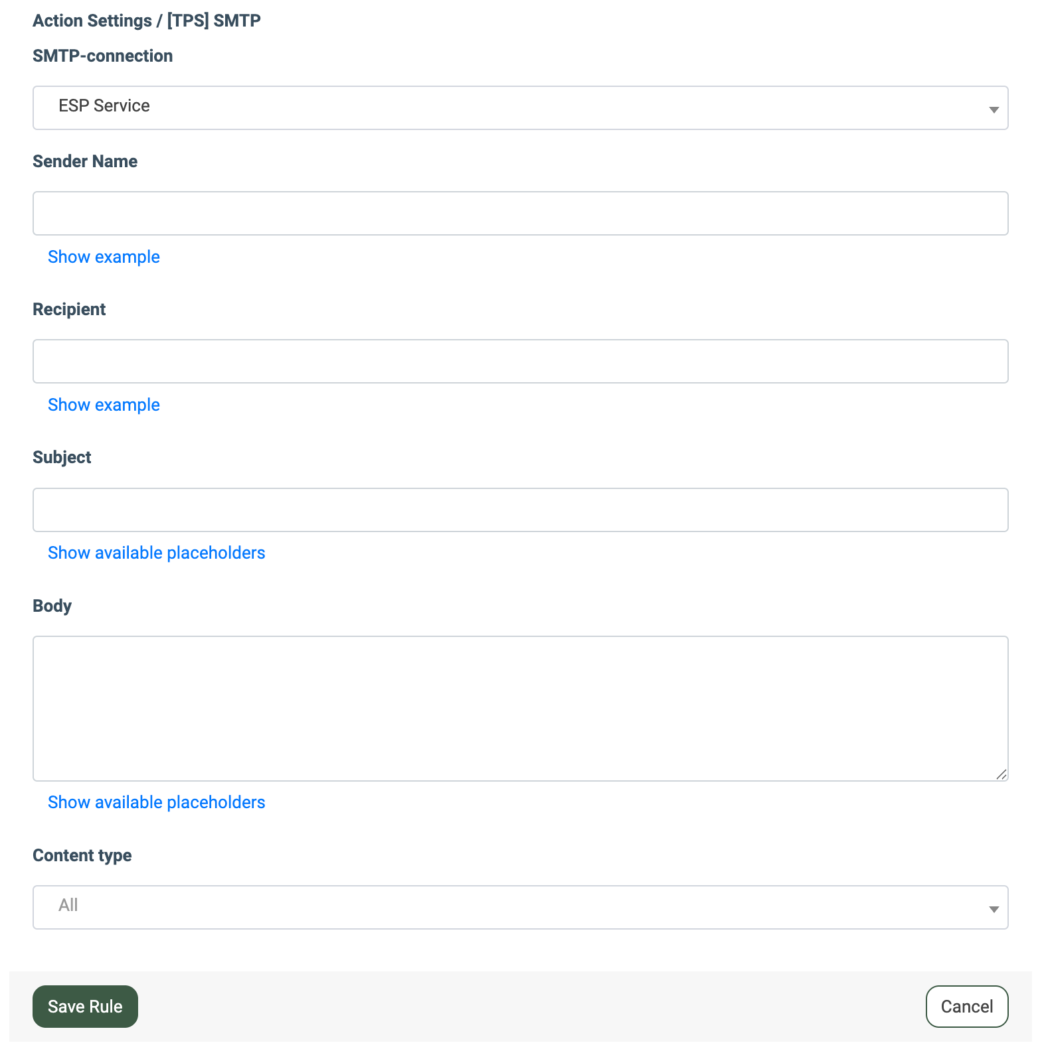The image size is (1044, 1055).
Task: Show example under the Sender Name field
Action: (x=104, y=257)
